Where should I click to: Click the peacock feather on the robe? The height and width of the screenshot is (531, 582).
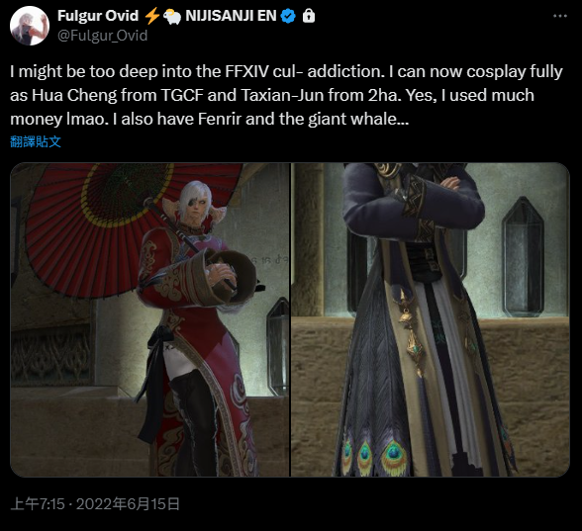tap(394, 456)
